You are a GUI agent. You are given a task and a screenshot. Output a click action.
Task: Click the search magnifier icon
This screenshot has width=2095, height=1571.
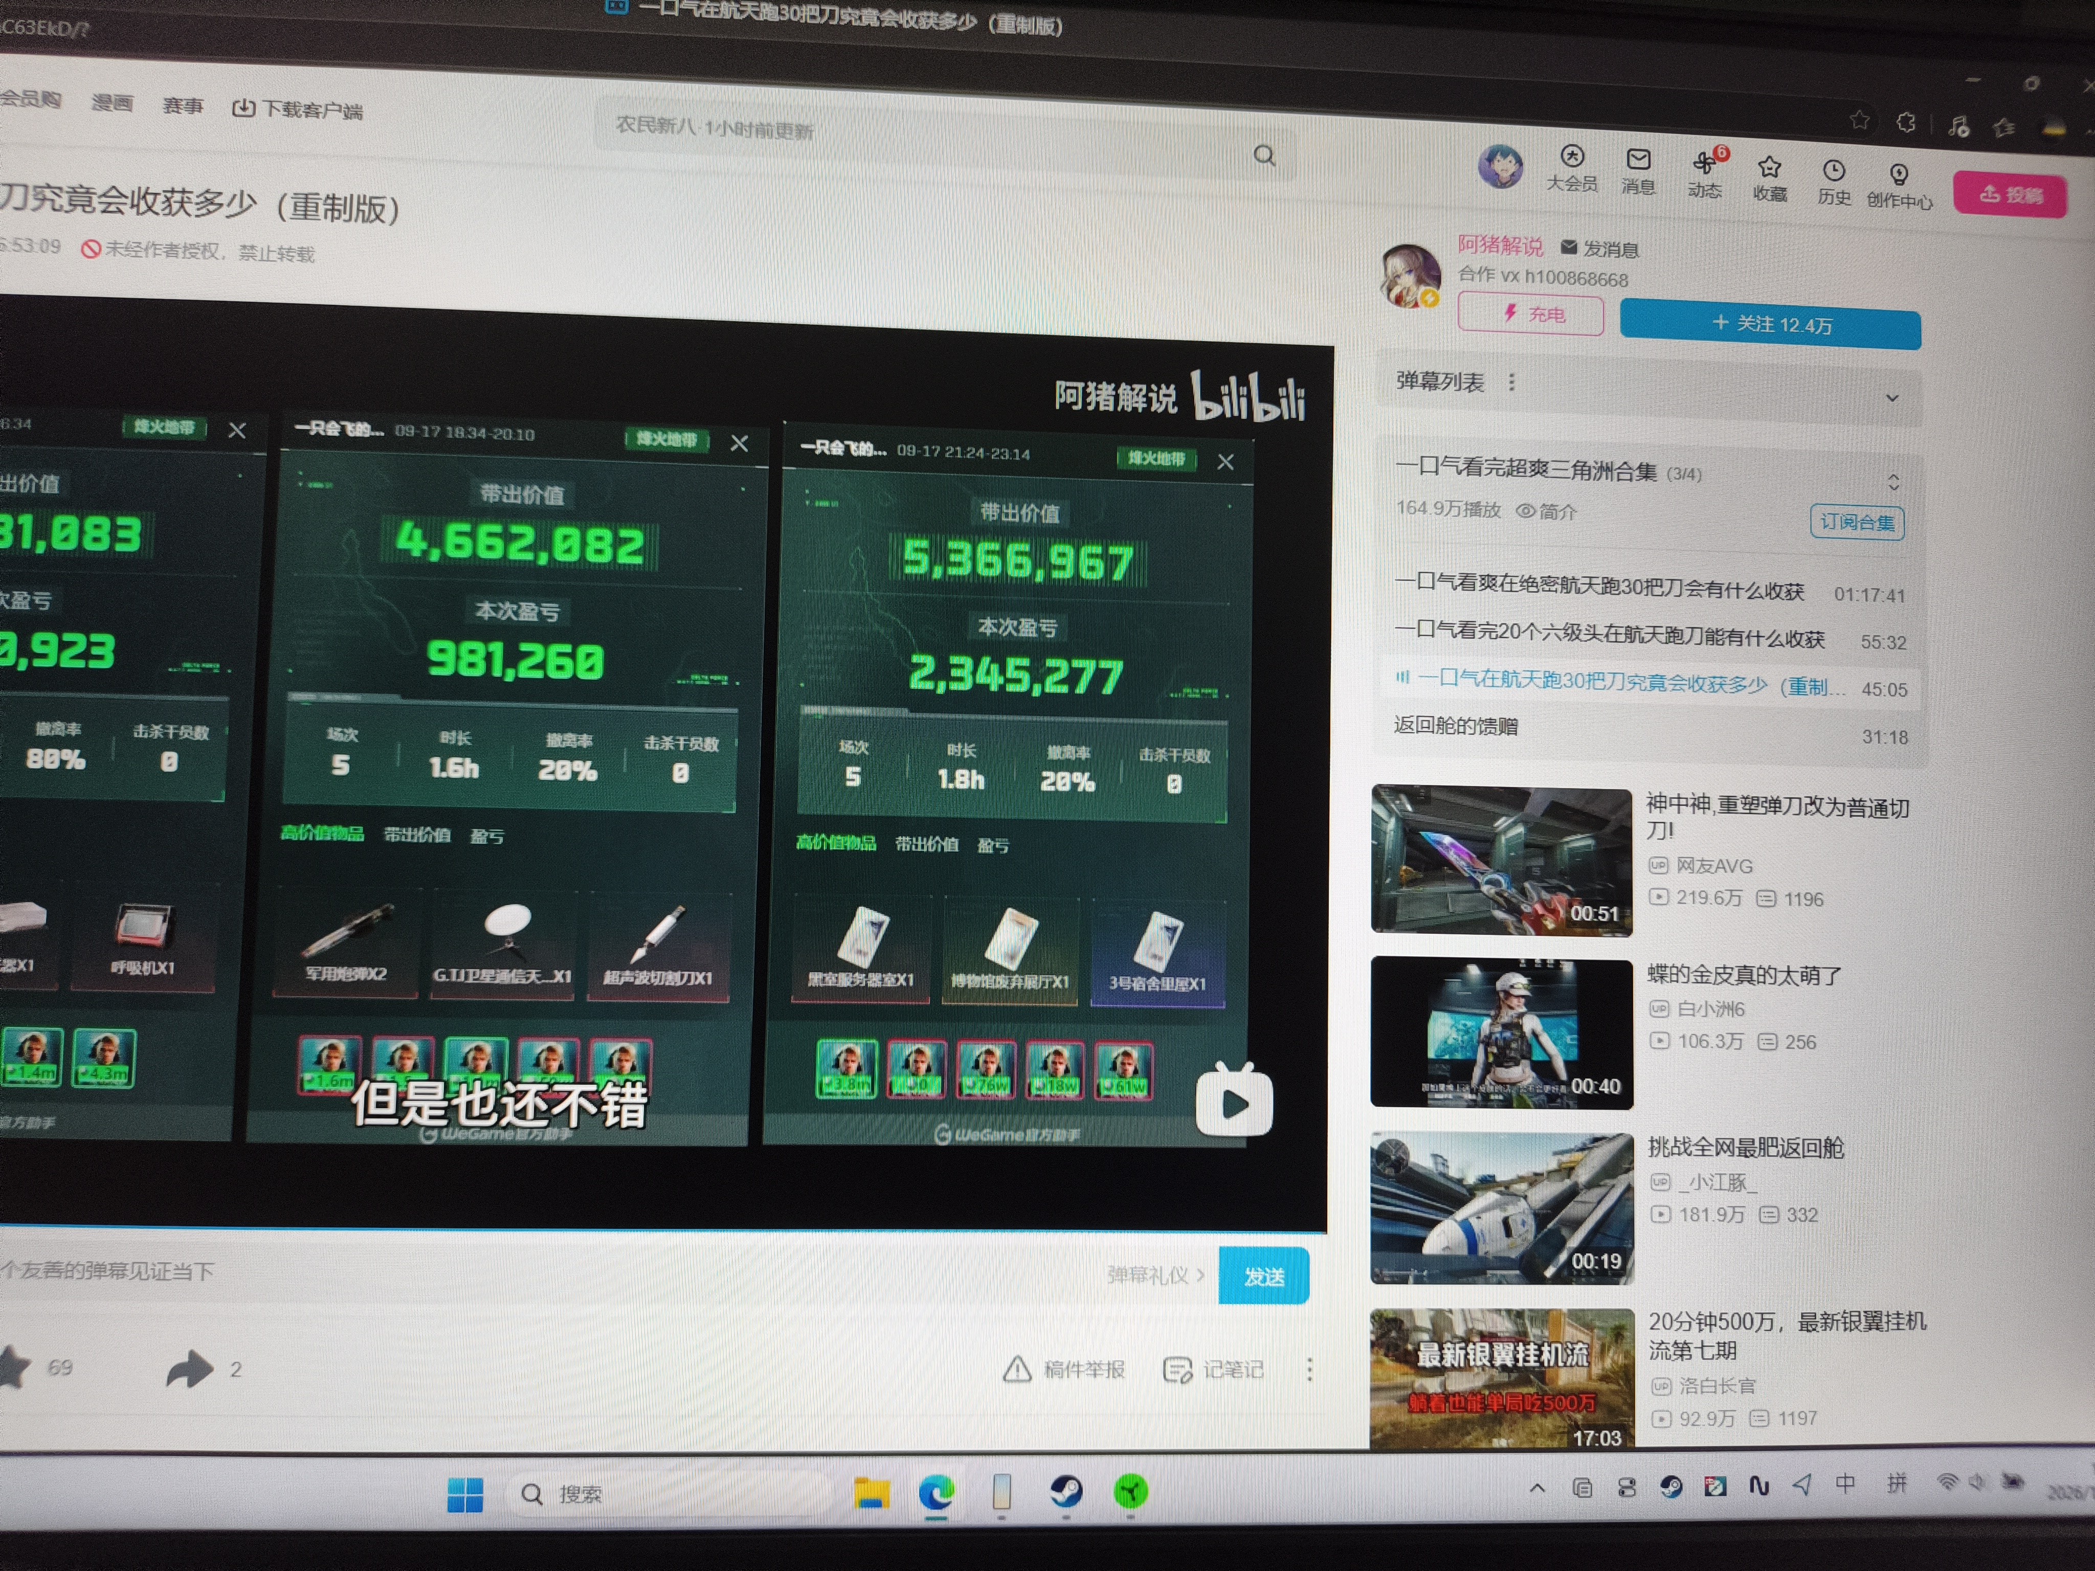pos(1264,155)
